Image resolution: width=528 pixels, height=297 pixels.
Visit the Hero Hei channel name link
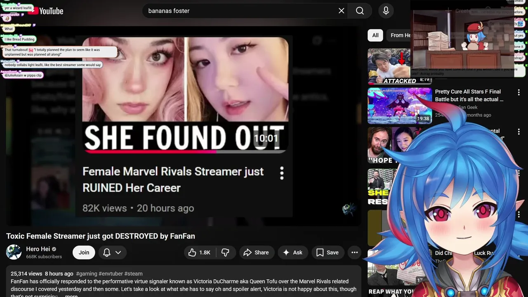38,249
